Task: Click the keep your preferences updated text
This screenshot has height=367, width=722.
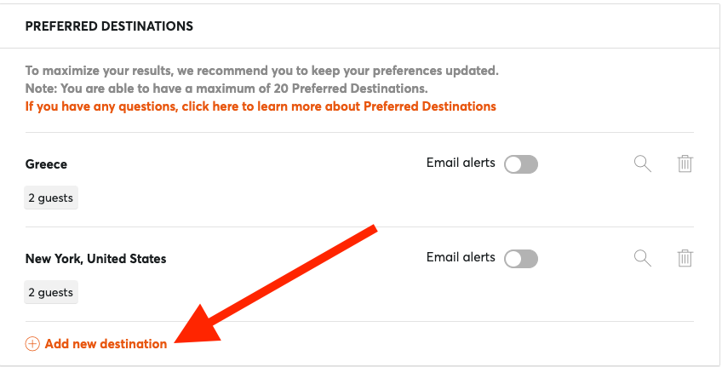Action: pos(404,71)
